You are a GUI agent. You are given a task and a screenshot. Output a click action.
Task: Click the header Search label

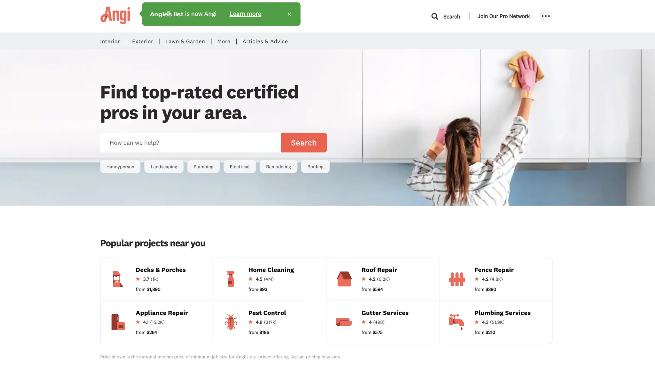click(452, 17)
